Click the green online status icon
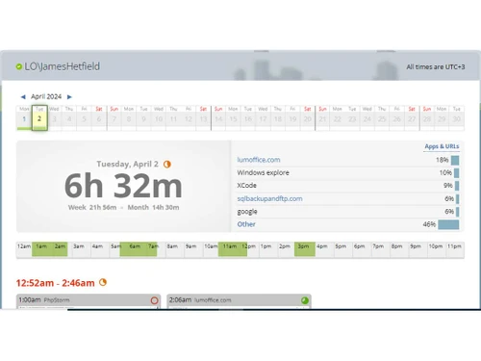This screenshot has height=361, width=481. (19, 66)
